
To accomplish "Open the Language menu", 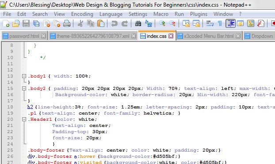I will click(111, 14).
